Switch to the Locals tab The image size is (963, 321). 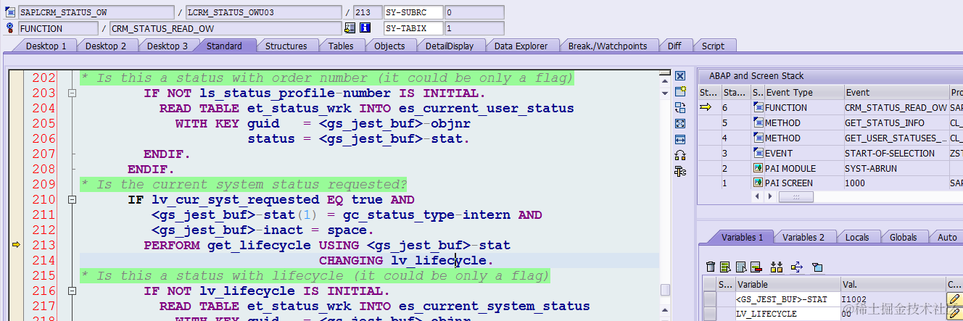[x=857, y=237]
